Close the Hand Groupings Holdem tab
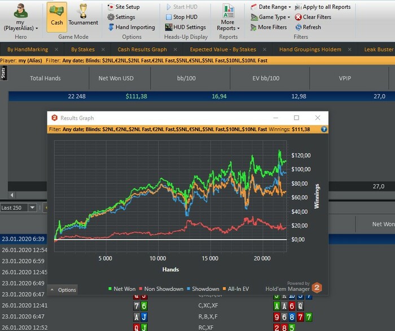The width and height of the screenshot is (395, 331). click(x=350, y=50)
